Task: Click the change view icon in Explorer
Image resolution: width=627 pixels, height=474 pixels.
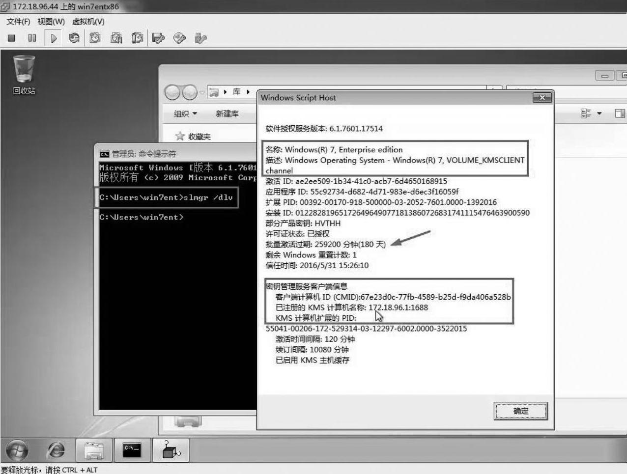Action: (586, 113)
